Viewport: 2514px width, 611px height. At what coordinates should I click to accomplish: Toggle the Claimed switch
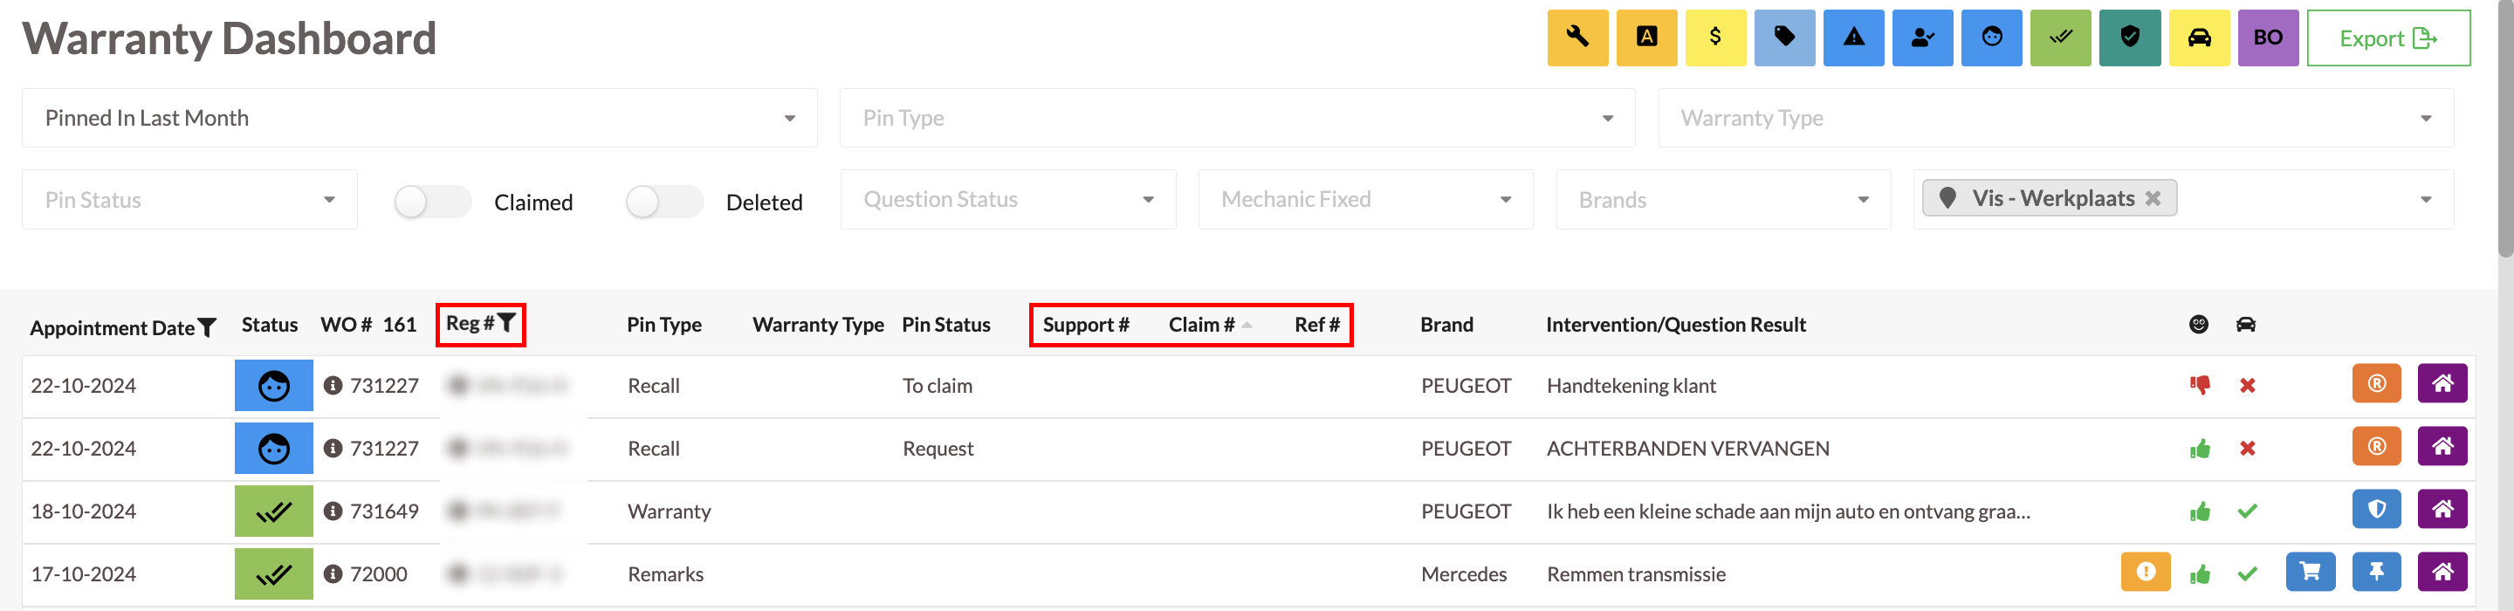(x=432, y=202)
